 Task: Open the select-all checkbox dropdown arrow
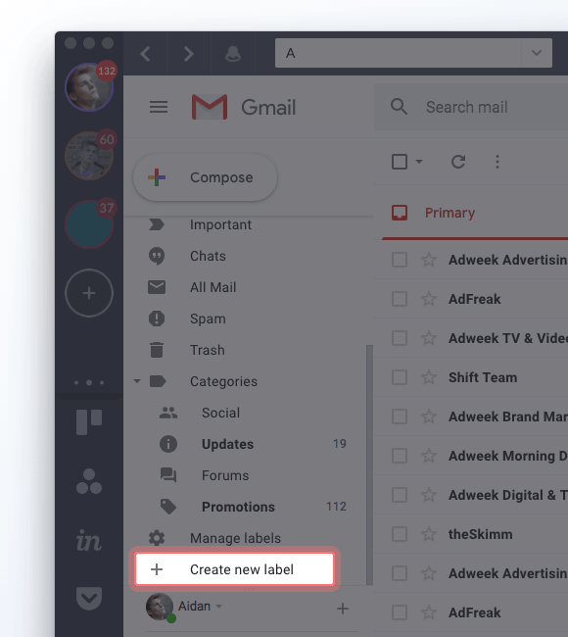[419, 162]
